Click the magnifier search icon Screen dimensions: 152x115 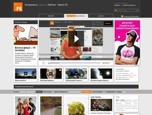(x=116, y=10)
